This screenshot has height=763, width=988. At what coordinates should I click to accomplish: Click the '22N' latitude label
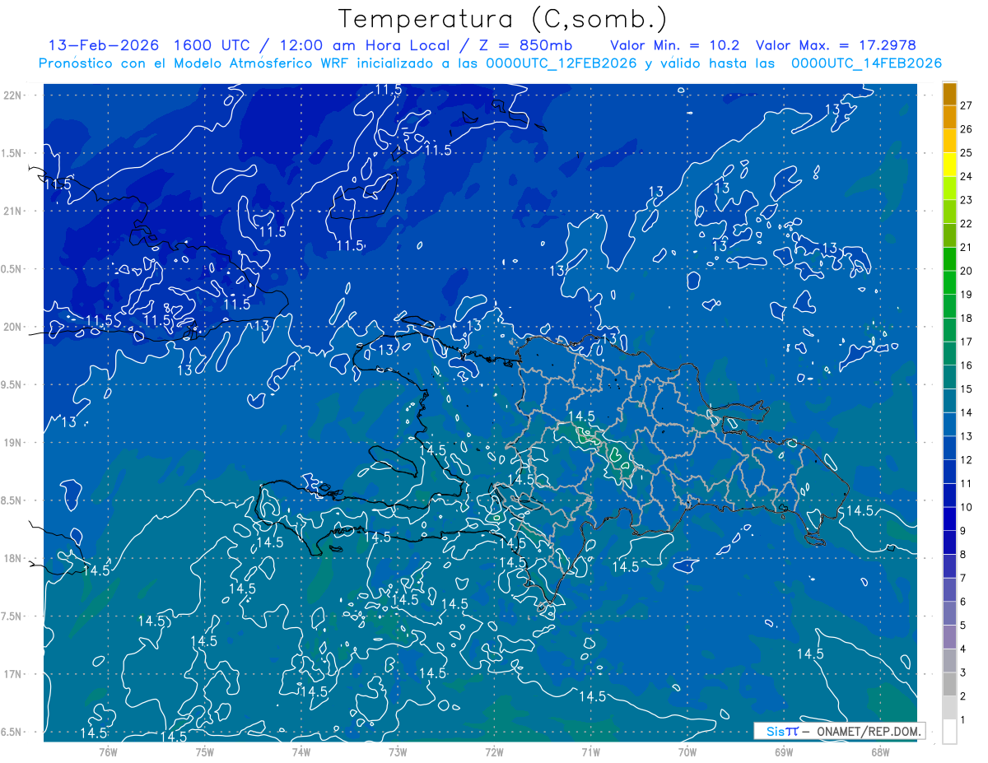[14, 95]
